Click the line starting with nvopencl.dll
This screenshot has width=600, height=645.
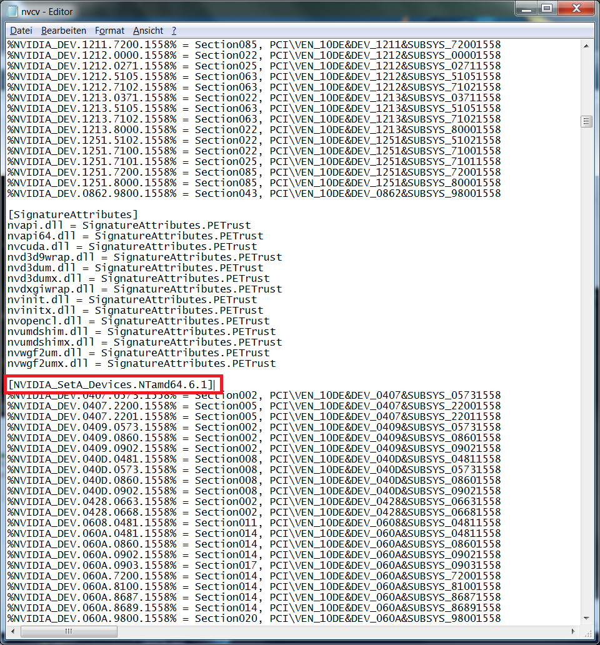[x=139, y=321]
